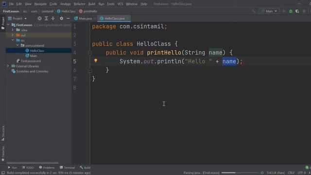Viewport: 311px width, 175px height.
Task: Click the UTF-8 encoding status
Action: 302,173
